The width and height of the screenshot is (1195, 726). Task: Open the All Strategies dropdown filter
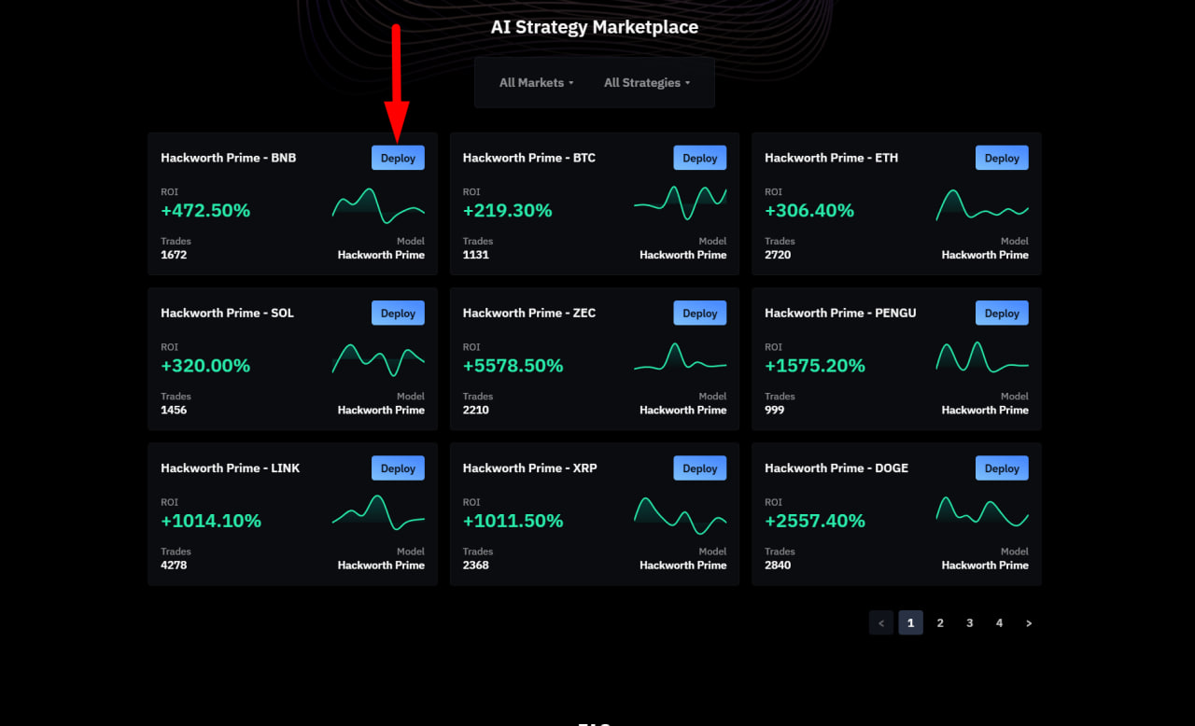click(647, 82)
